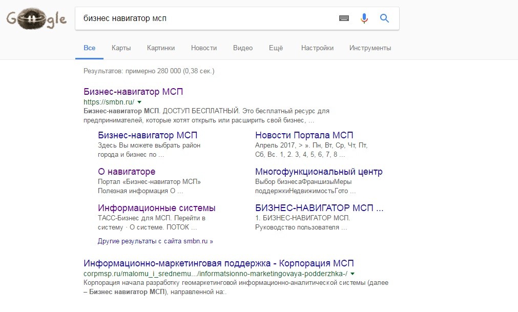
Task: Open the 'Информационные системы' sitelink
Action: tap(157, 207)
